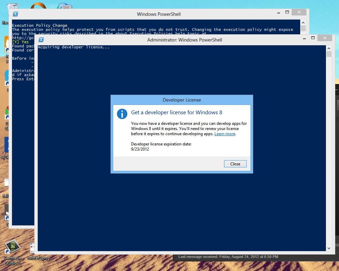Screen dimensions: 339x271
Task: Click the PowerShell icon in back window title
Action: point(15,14)
